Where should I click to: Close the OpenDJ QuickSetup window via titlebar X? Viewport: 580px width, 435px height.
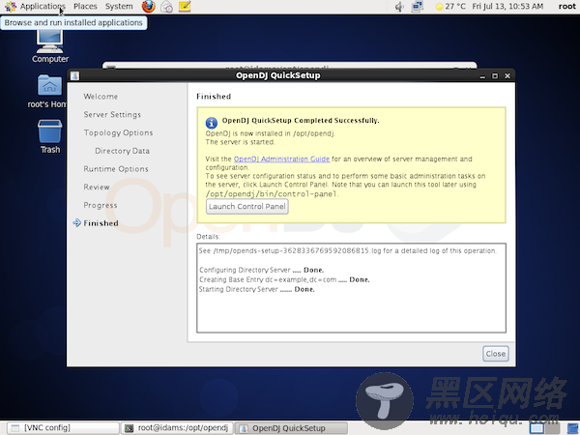coord(507,75)
